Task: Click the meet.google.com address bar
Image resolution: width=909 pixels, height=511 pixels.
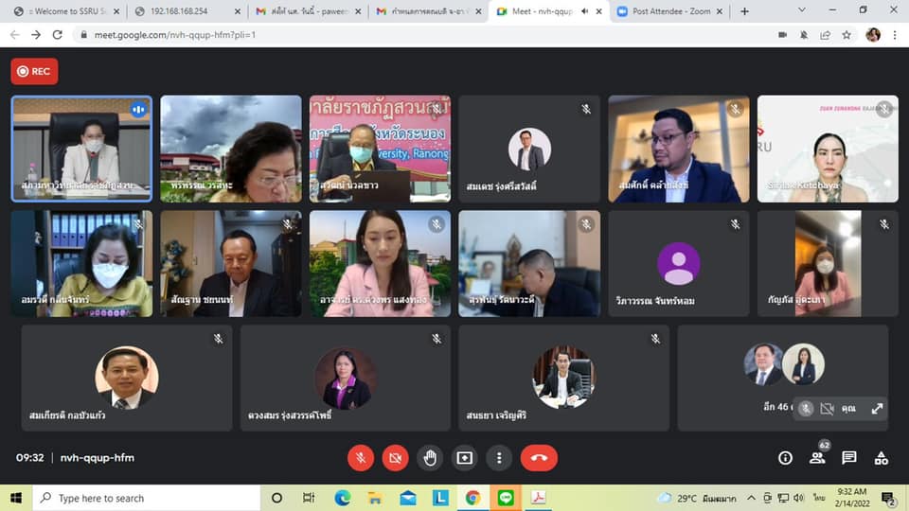Action: pos(379,34)
